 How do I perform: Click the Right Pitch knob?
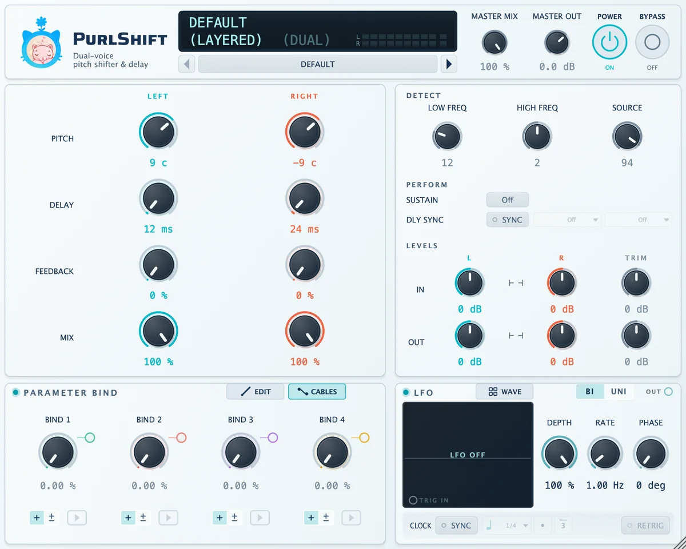coord(305,132)
